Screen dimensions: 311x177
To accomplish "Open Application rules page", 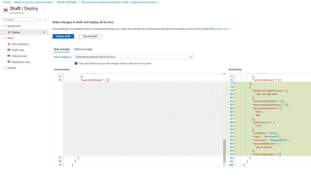I will tap(21, 62).
